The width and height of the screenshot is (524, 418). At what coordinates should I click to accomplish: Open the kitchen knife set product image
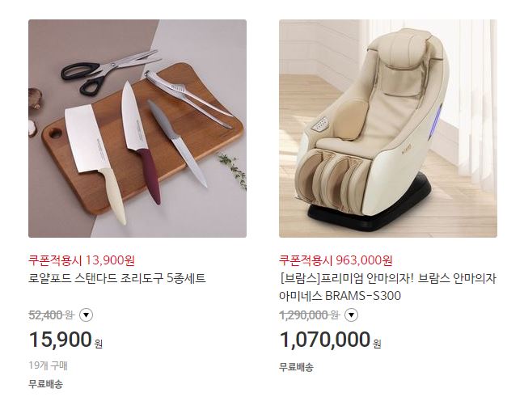coord(137,129)
